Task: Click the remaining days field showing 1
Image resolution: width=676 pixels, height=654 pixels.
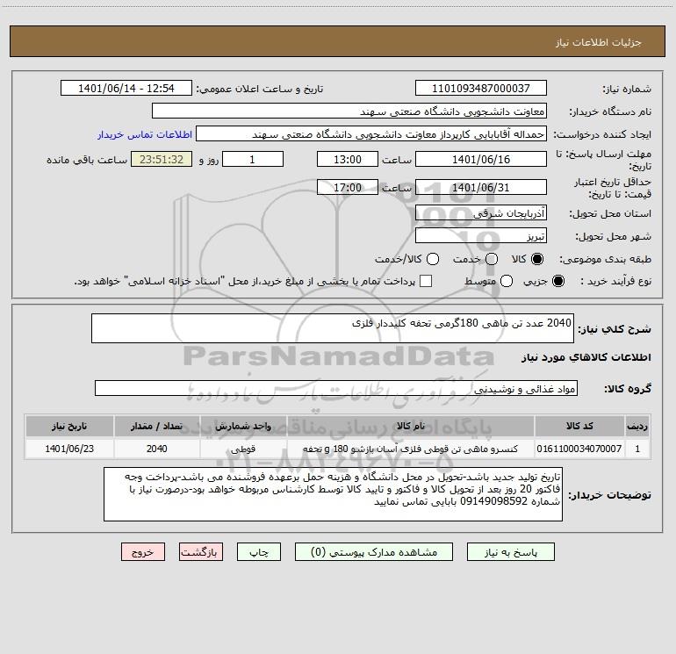Action: coord(253,159)
